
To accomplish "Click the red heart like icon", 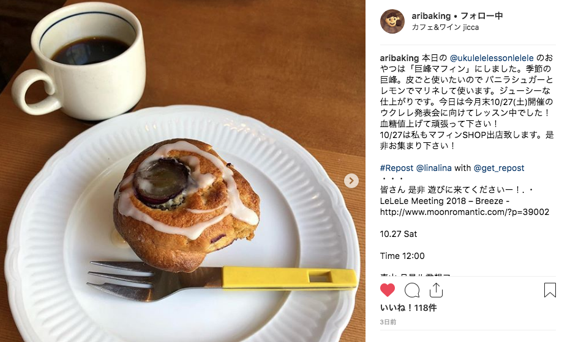I will coord(387,290).
